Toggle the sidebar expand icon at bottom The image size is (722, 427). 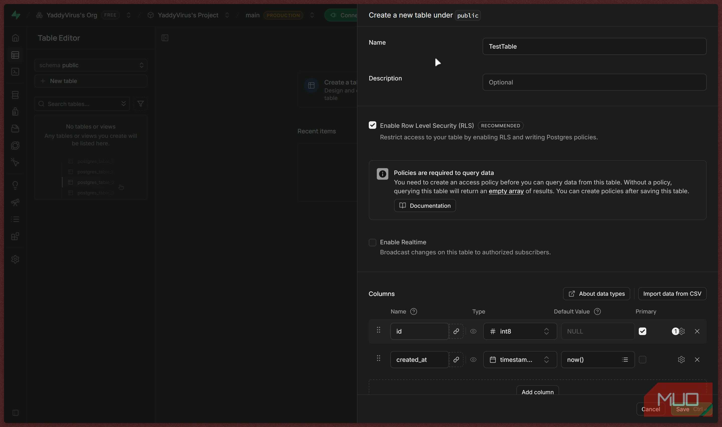[16, 413]
